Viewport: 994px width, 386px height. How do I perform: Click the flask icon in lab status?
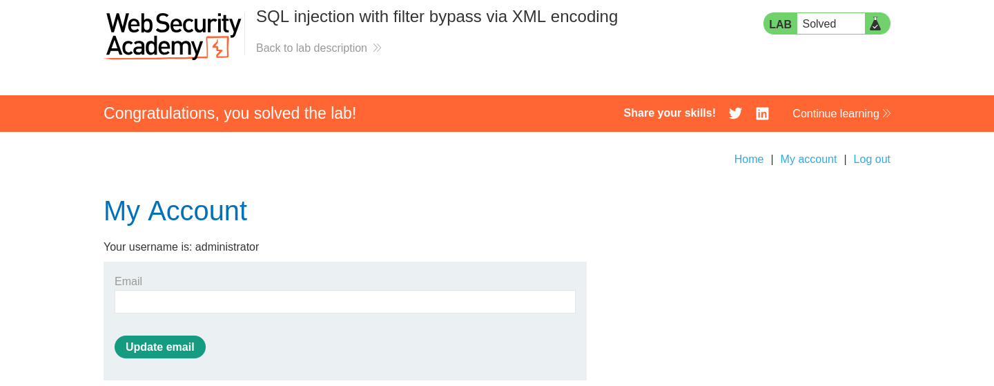click(875, 23)
